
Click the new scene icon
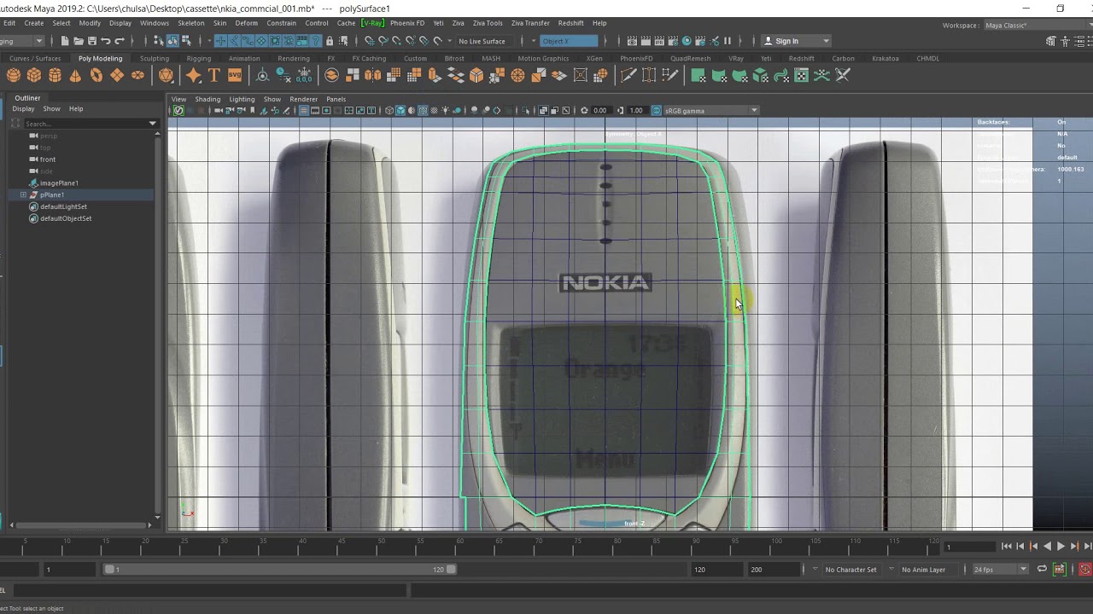point(65,41)
